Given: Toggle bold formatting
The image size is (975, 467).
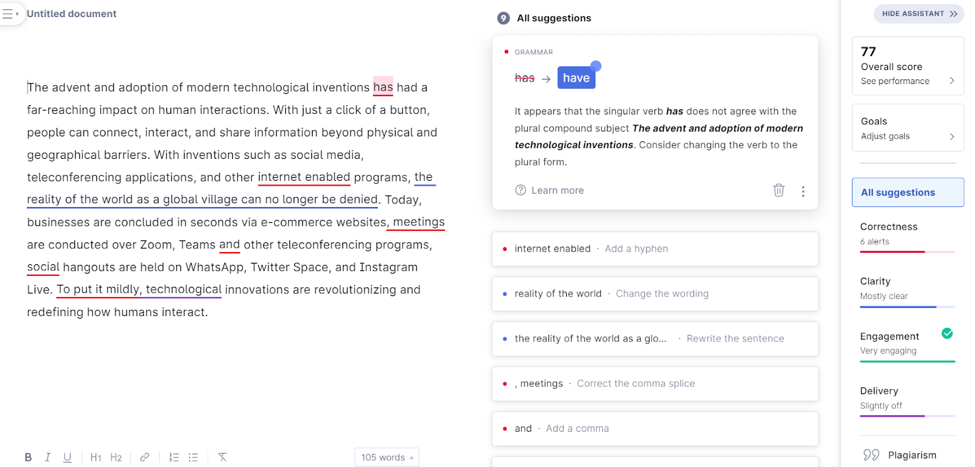Looking at the screenshot, I should pos(28,457).
